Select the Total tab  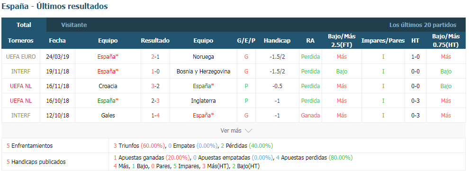[x=24, y=25]
